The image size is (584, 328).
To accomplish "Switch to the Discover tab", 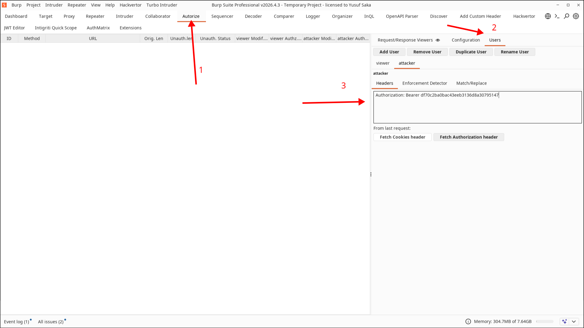I will (439, 16).
